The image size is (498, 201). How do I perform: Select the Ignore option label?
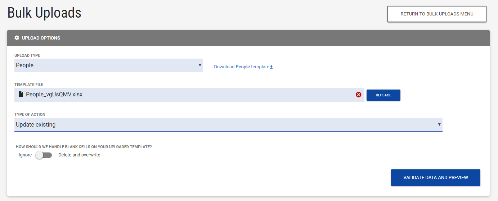click(x=25, y=155)
